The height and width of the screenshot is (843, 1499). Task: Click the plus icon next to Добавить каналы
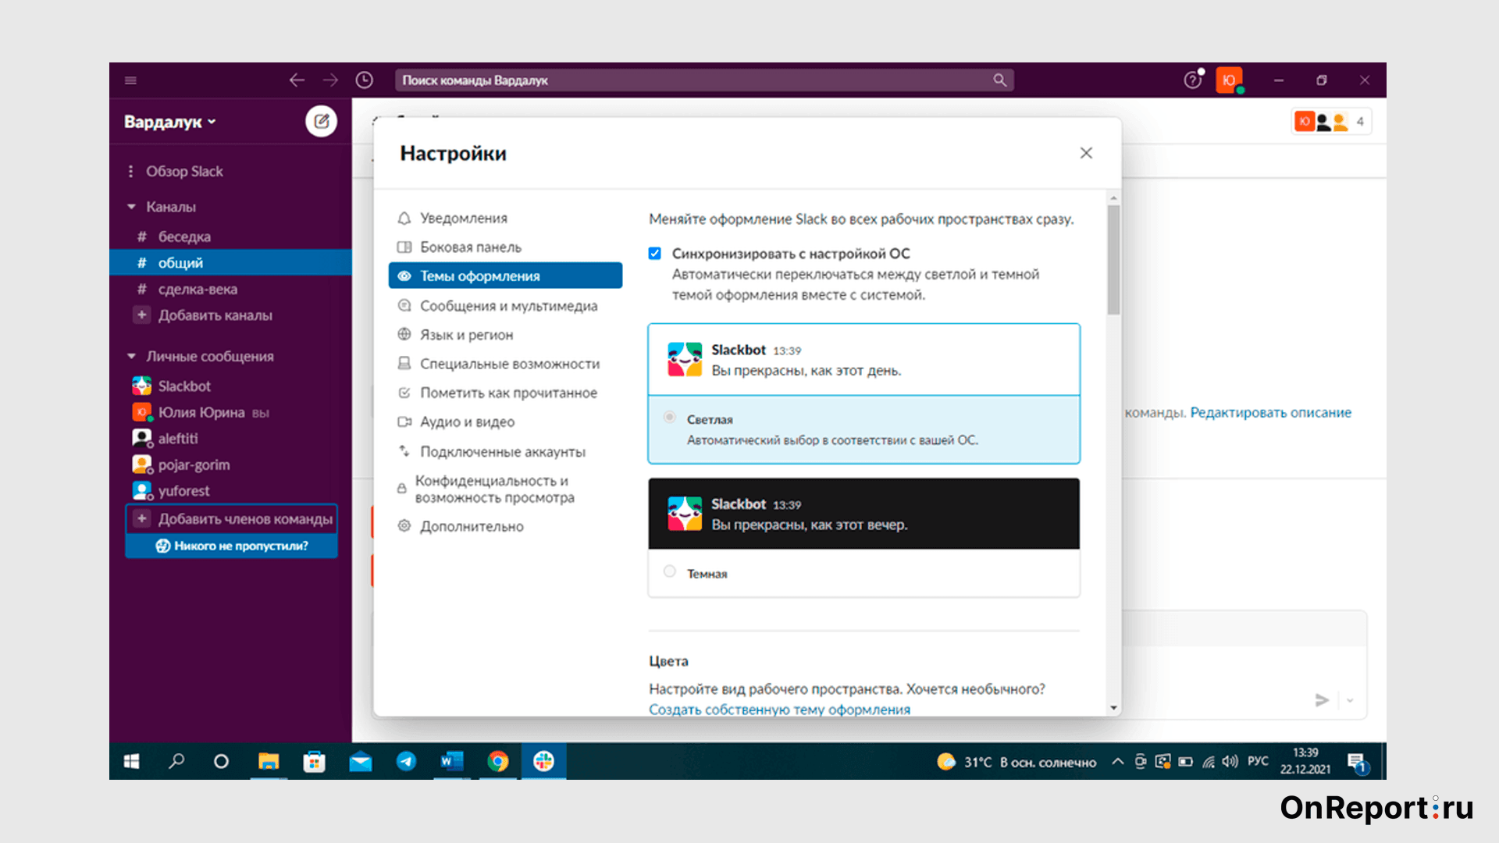[141, 315]
